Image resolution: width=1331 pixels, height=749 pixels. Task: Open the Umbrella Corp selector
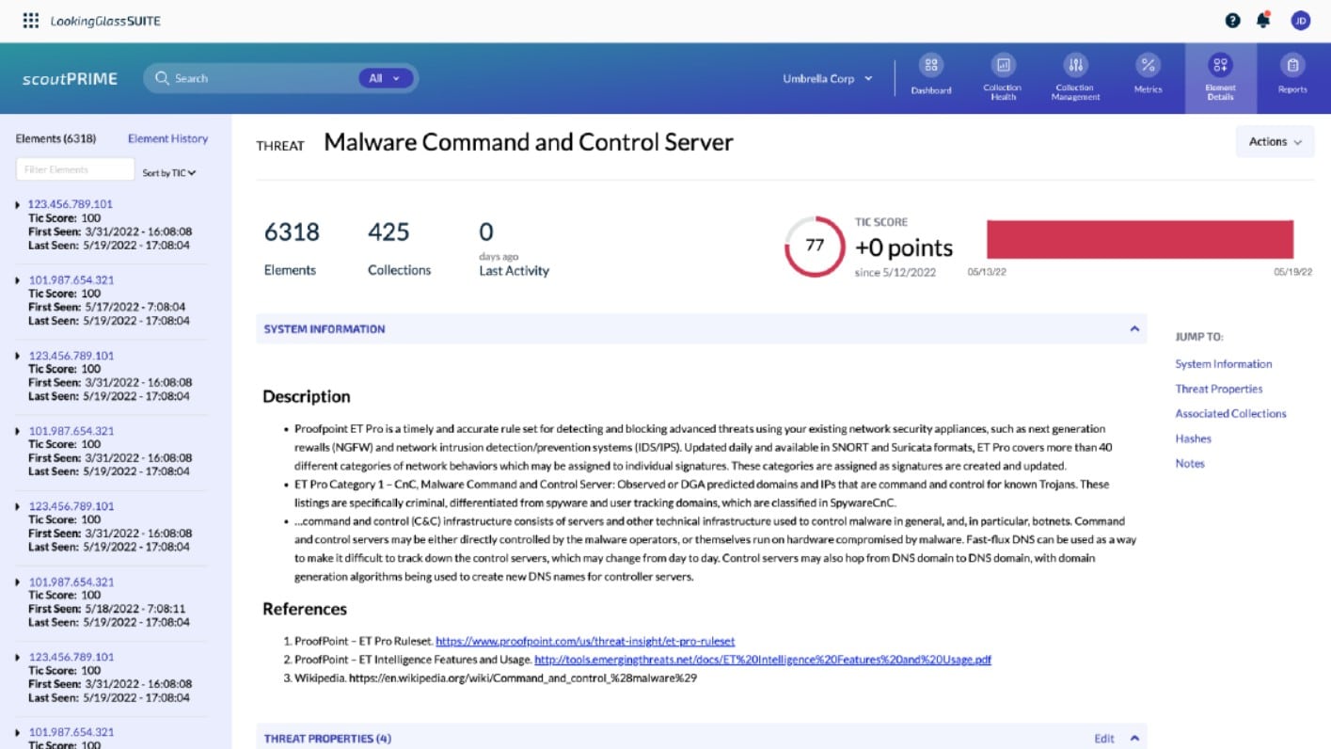point(827,79)
